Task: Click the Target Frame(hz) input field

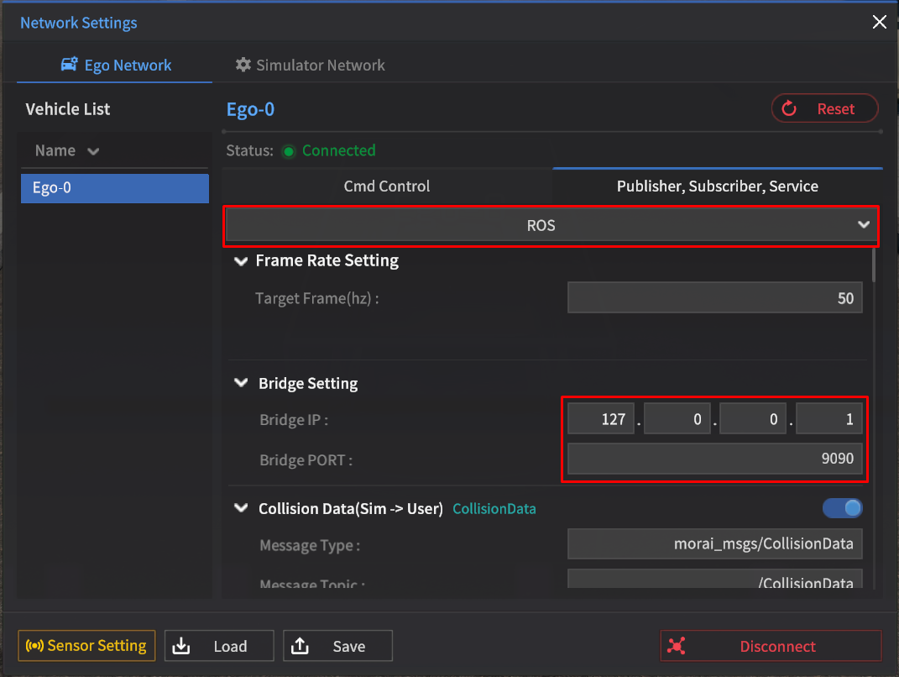Action: tap(715, 298)
